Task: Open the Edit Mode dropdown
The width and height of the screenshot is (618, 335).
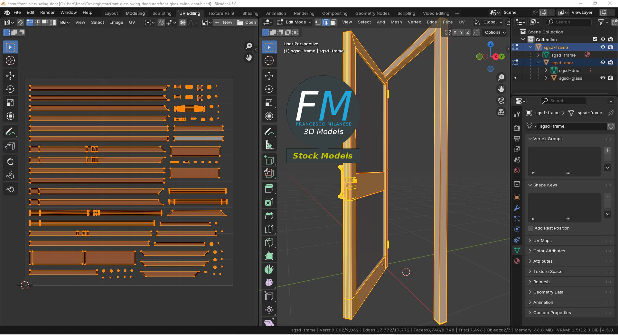Action: tap(295, 22)
